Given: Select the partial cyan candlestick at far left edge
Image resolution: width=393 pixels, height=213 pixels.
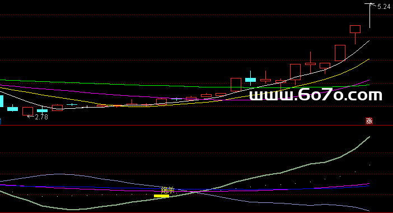Looking at the screenshot, I should (x=2, y=101).
